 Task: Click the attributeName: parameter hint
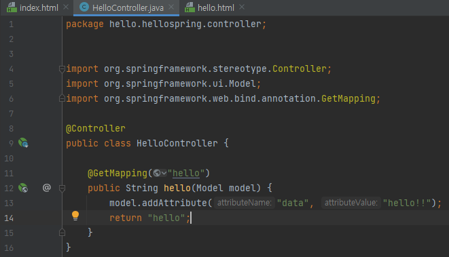(245, 203)
